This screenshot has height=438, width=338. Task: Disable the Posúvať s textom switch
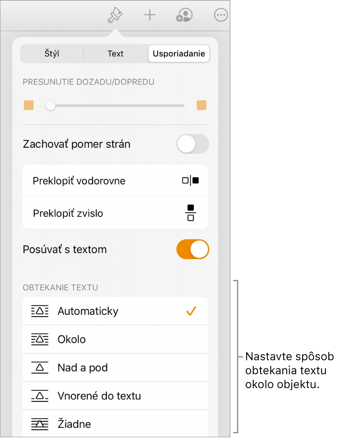click(x=193, y=250)
